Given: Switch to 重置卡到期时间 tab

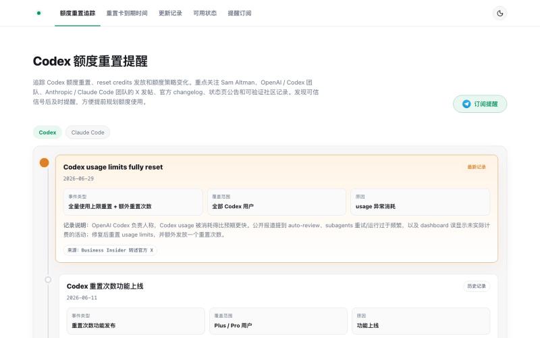Looking at the screenshot, I should (127, 13).
